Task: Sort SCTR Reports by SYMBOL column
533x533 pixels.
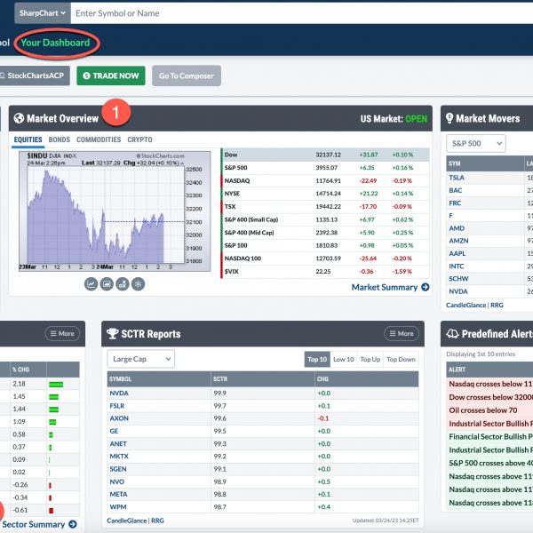Action: point(159,379)
